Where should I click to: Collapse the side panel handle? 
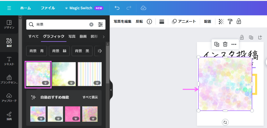[111, 90]
